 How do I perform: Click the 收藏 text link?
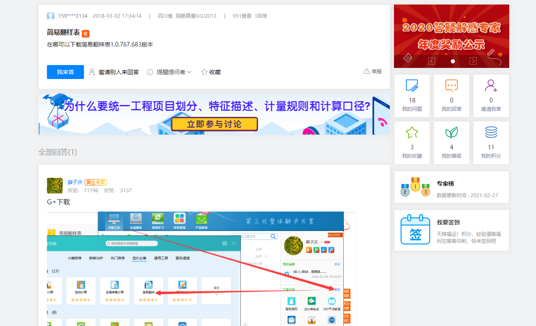pos(215,72)
